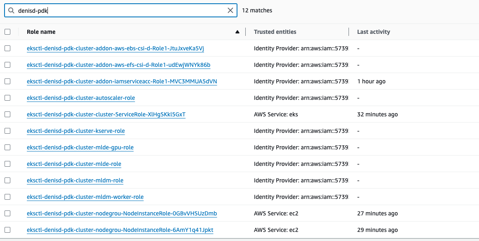Click the search box containing denisd-pdk
This screenshot has height=241, width=479.
point(121,10)
